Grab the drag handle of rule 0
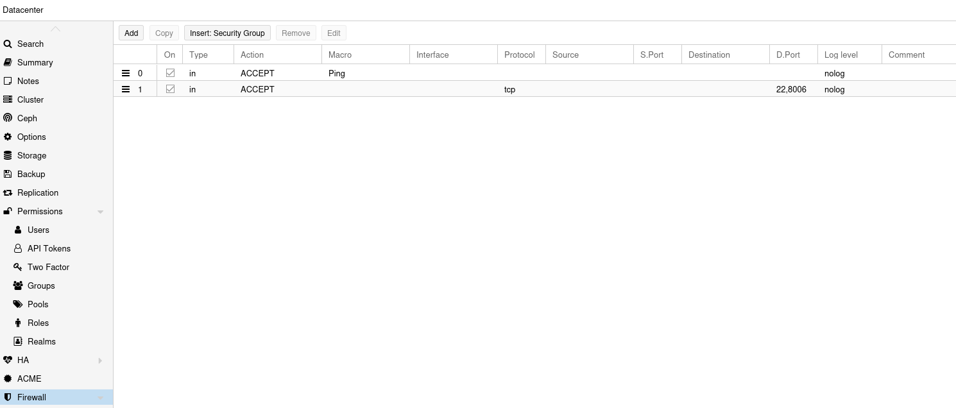 click(126, 73)
